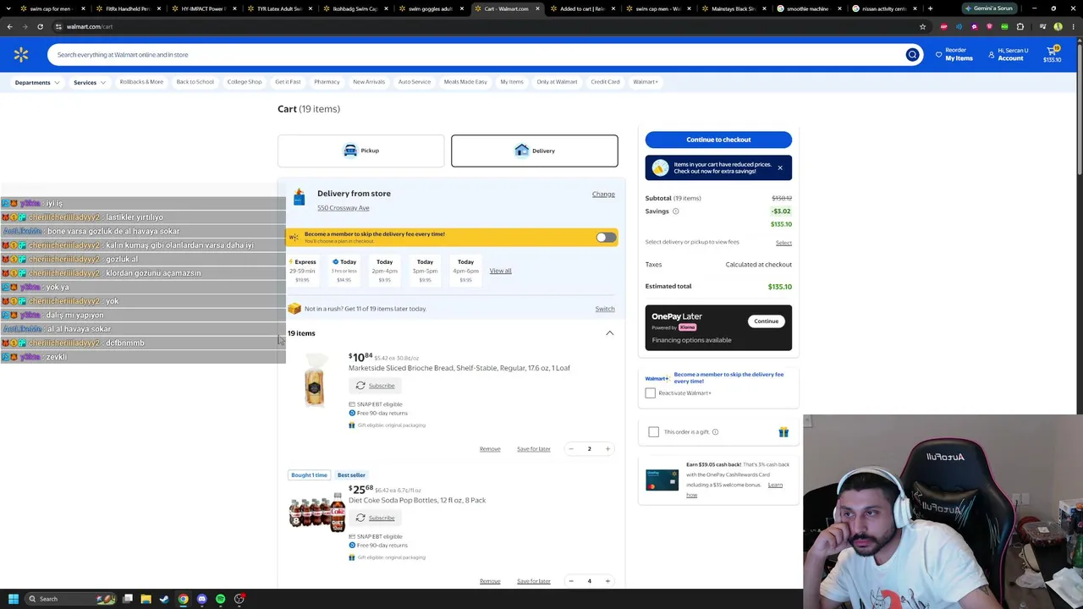The width and height of the screenshot is (1083, 609).
Task: Click the Savings info icon
Action: click(675, 211)
